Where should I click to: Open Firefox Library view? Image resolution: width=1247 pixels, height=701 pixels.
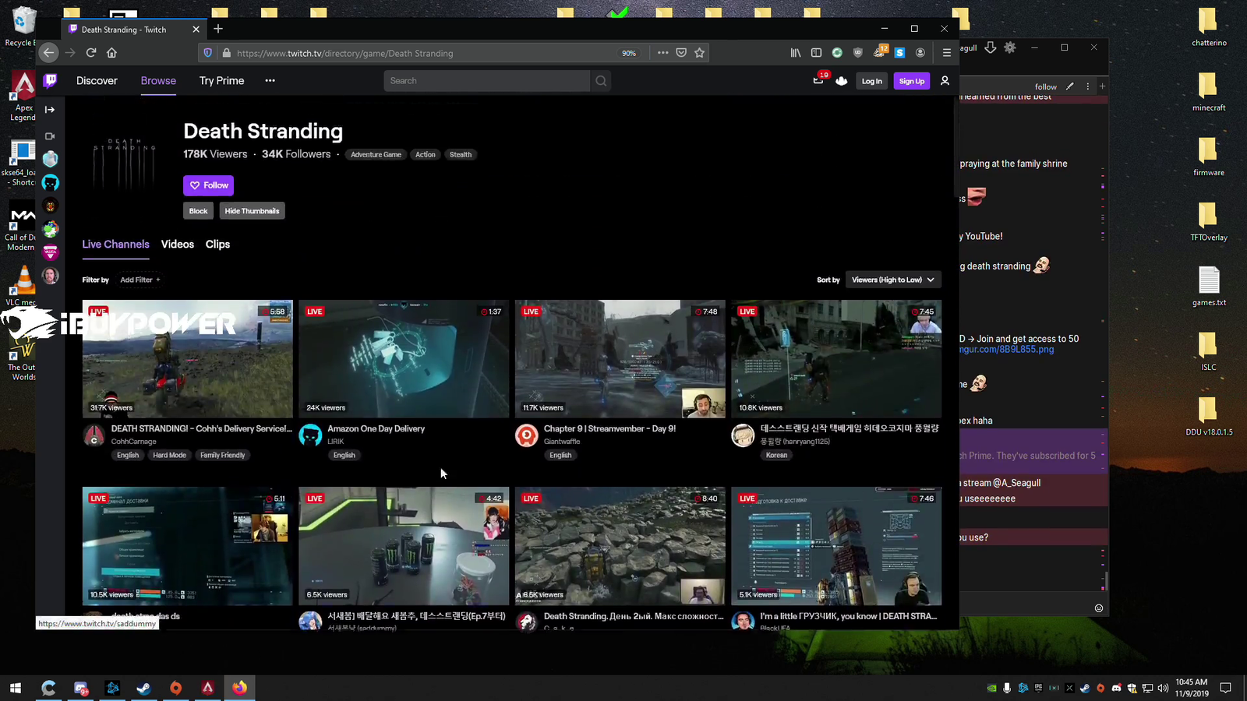796,53
